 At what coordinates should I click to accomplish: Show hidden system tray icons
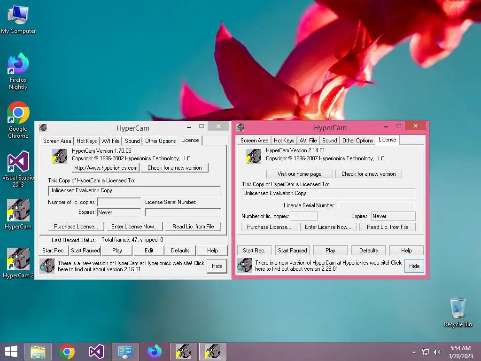click(x=414, y=352)
